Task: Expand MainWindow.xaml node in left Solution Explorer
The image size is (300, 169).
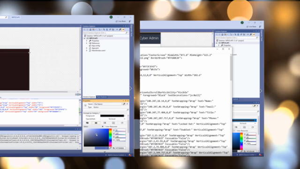Action: [x=87, y=51]
